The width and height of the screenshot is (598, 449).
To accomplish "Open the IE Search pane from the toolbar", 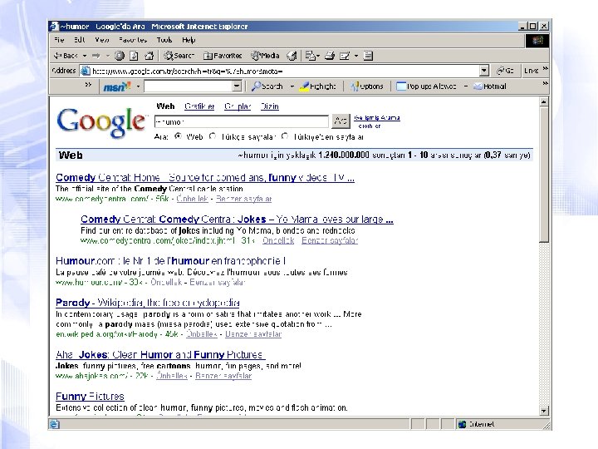I will point(179,56).
